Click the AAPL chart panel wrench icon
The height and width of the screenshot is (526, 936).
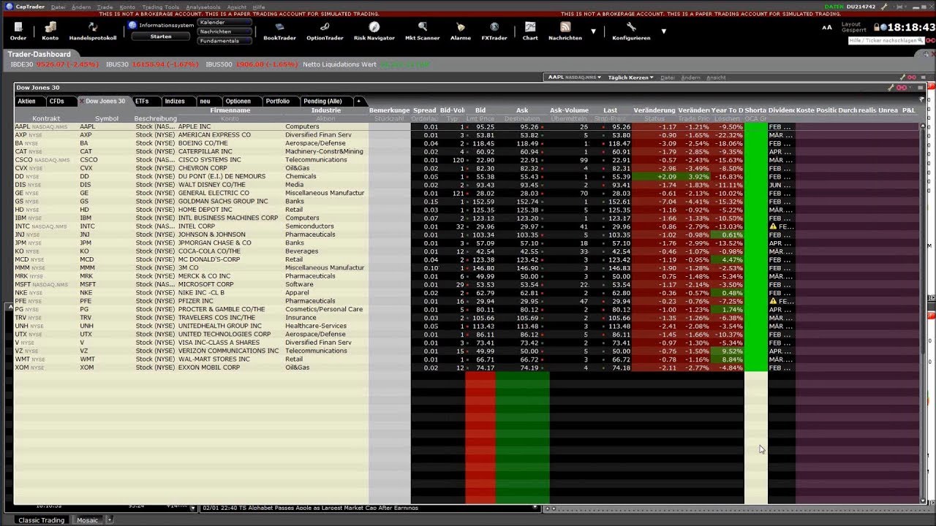coord(902,77)
